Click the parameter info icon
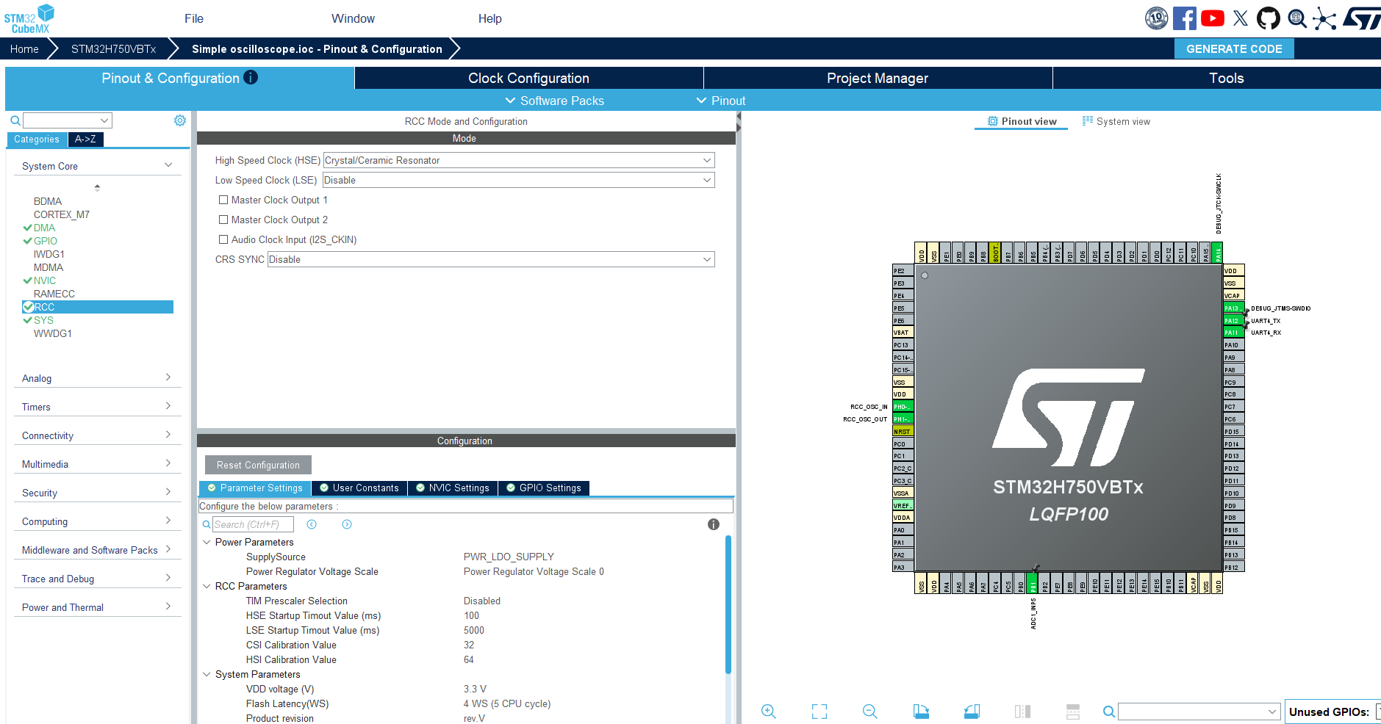Image resolution: width=1381 pixels, height=724 pixels. pos(713,524)
